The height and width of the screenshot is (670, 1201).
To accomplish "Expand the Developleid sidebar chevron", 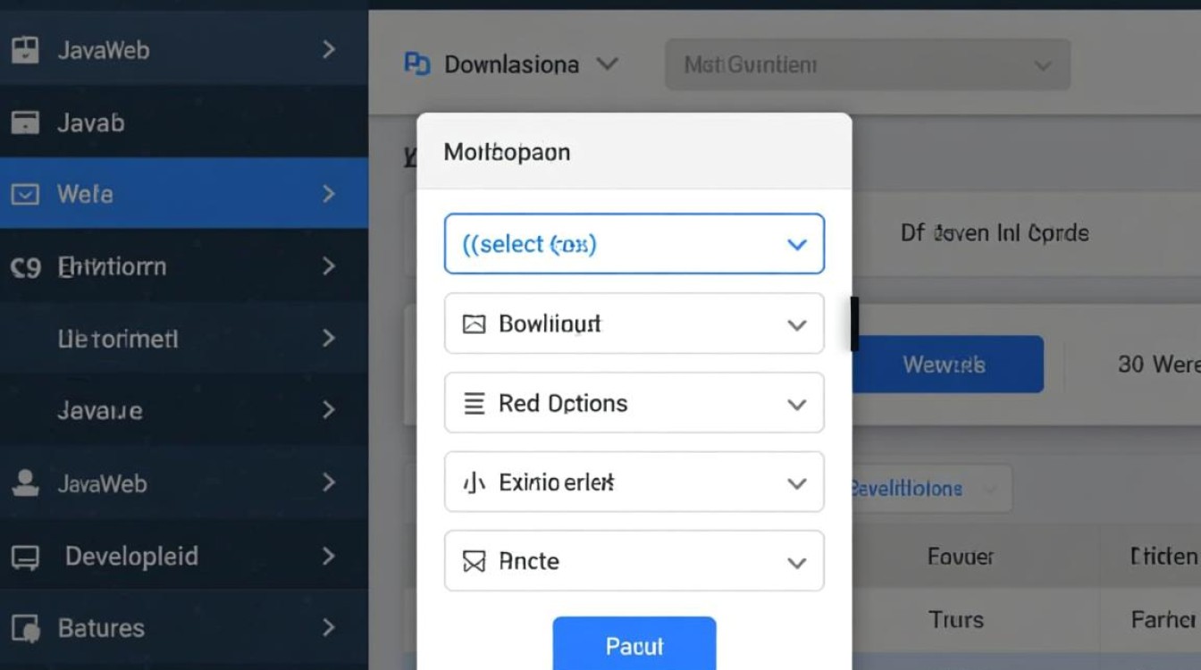I will click(328, 557).
